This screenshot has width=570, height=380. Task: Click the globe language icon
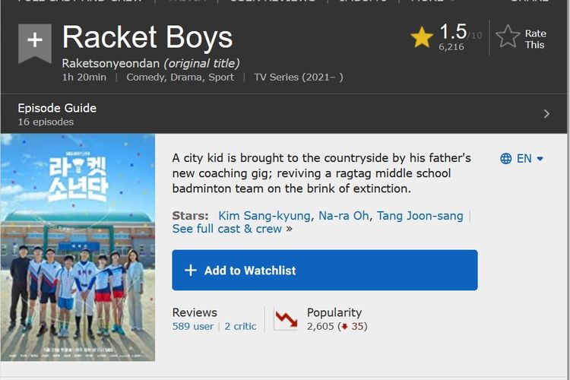506,159
